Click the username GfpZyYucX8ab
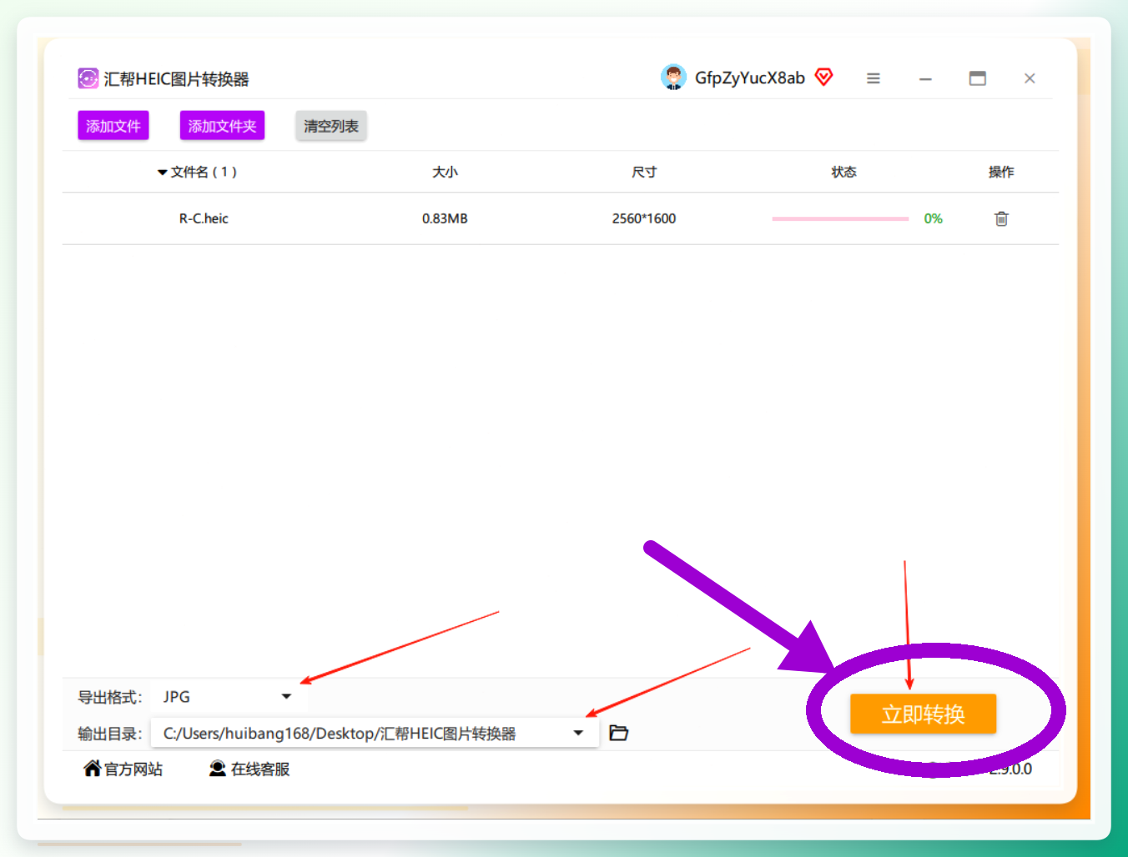This screenshot has height=857, width=1128. point(750,78)
